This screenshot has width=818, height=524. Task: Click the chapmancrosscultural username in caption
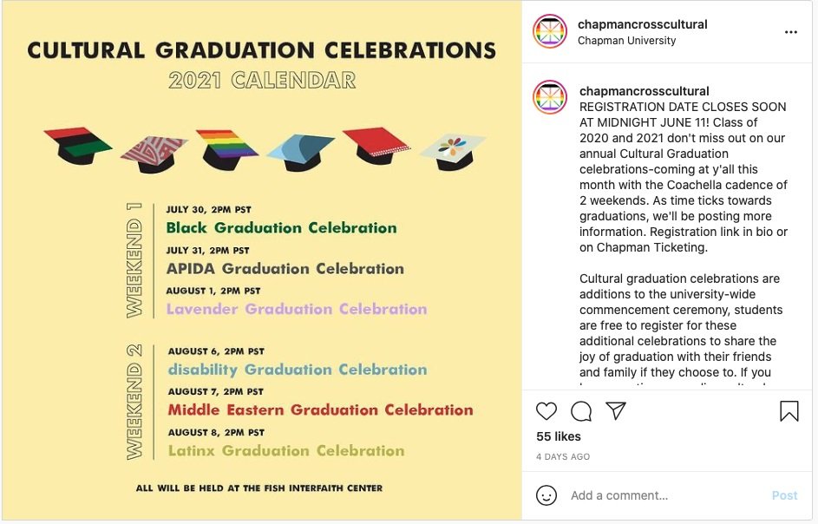[645, 91]
